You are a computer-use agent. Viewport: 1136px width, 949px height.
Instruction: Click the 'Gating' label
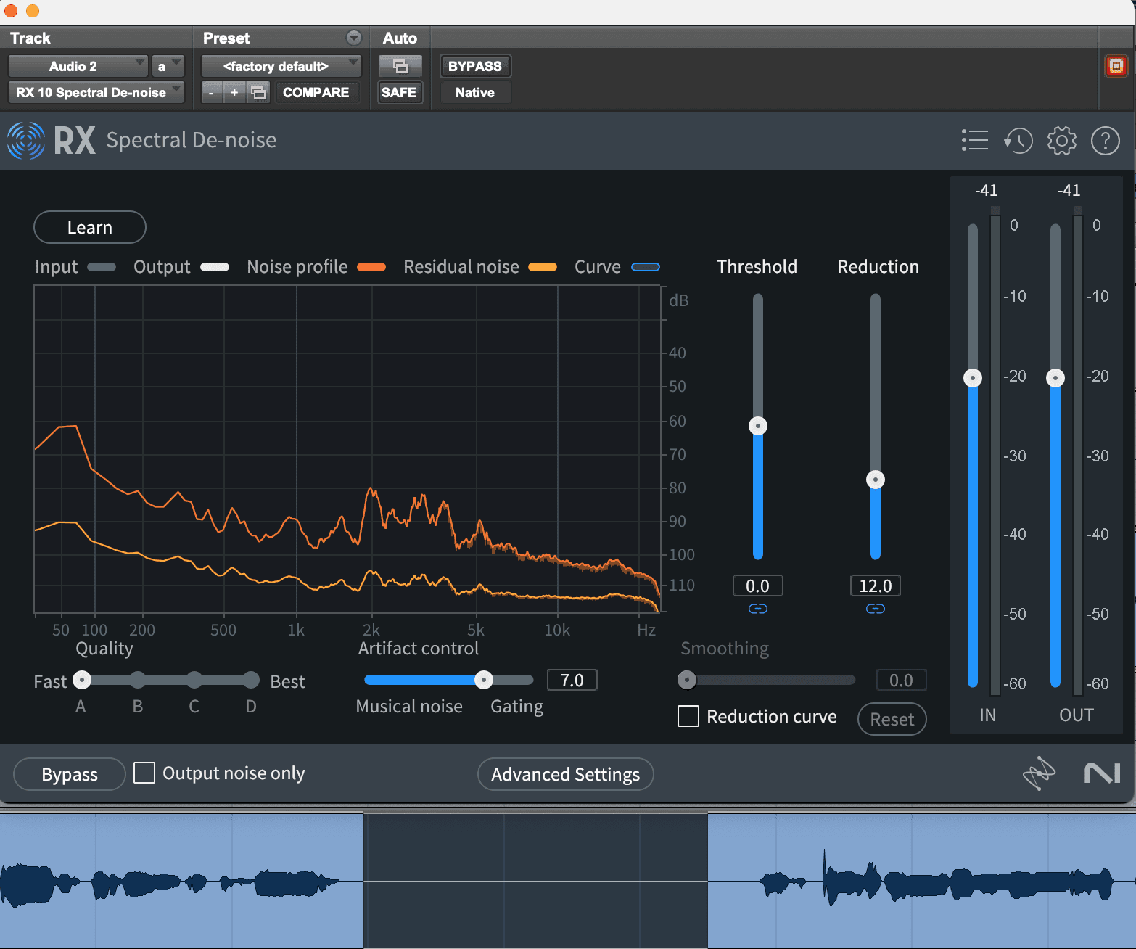point(517,706)
